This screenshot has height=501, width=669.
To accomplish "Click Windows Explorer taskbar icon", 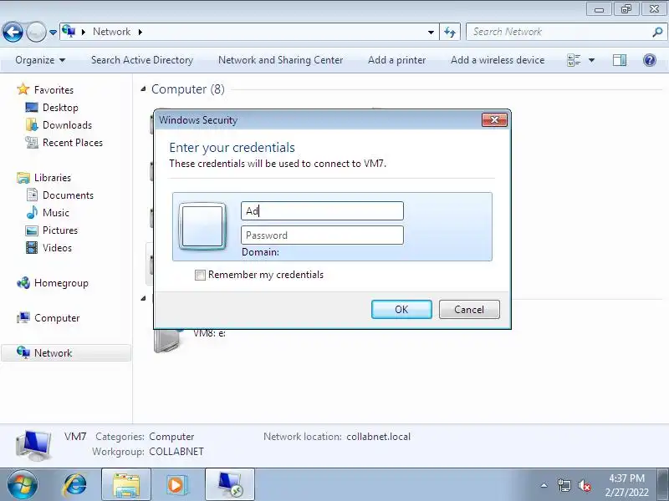I will pyautogui.click(x=126, y=485).
